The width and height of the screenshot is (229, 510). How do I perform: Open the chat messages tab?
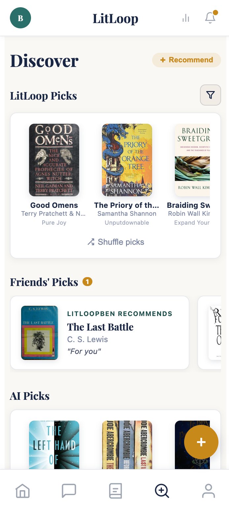coord(69,491)
